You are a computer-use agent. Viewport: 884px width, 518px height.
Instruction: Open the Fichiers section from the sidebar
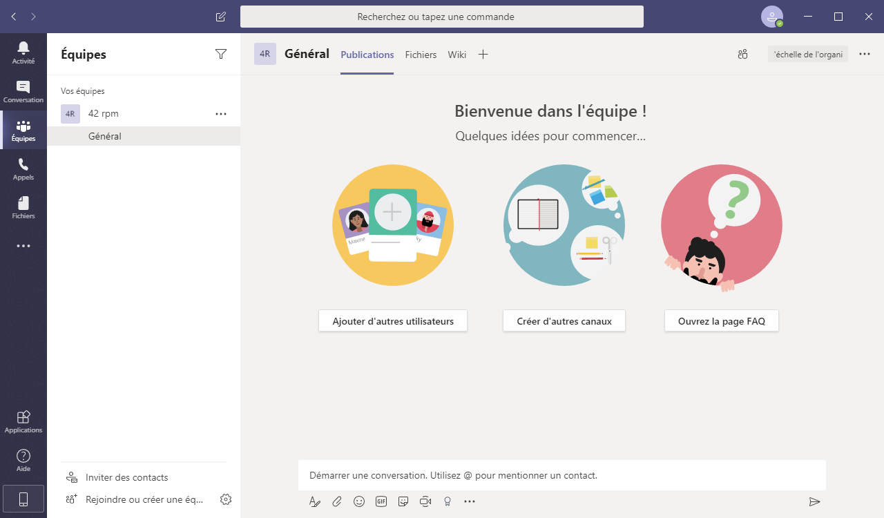pyautogui.click(x=23, y=207)
